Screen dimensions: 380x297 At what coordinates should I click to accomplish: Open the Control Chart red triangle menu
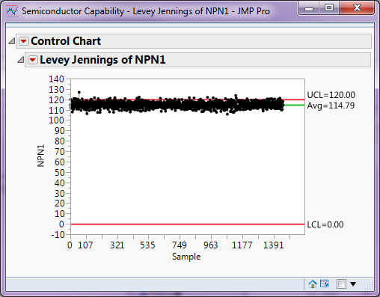coord(24,41)
